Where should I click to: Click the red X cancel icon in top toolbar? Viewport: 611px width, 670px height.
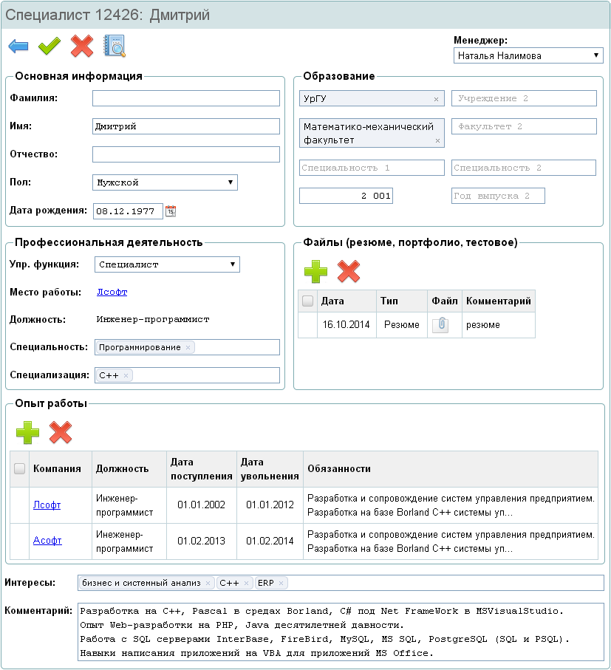click(x=81, y=47)
